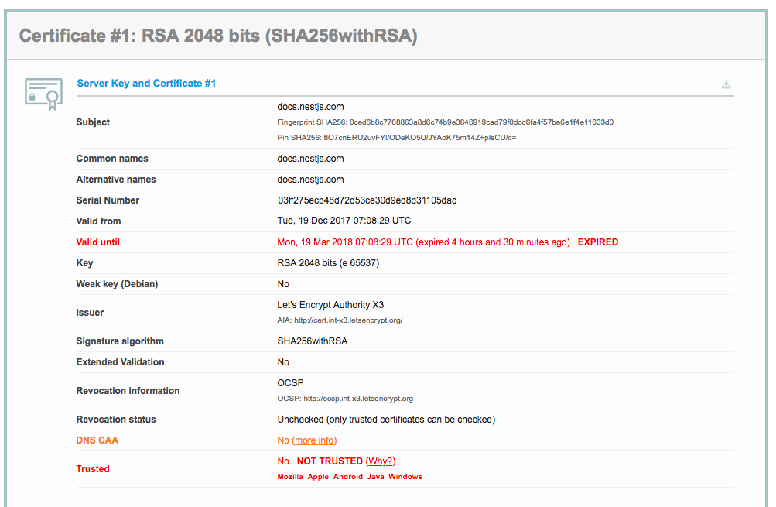Select the OCSP ocsp.int-x3.letsencrypt.org URL
Viewport: 776px width, 507px height.
coord(358,399)
